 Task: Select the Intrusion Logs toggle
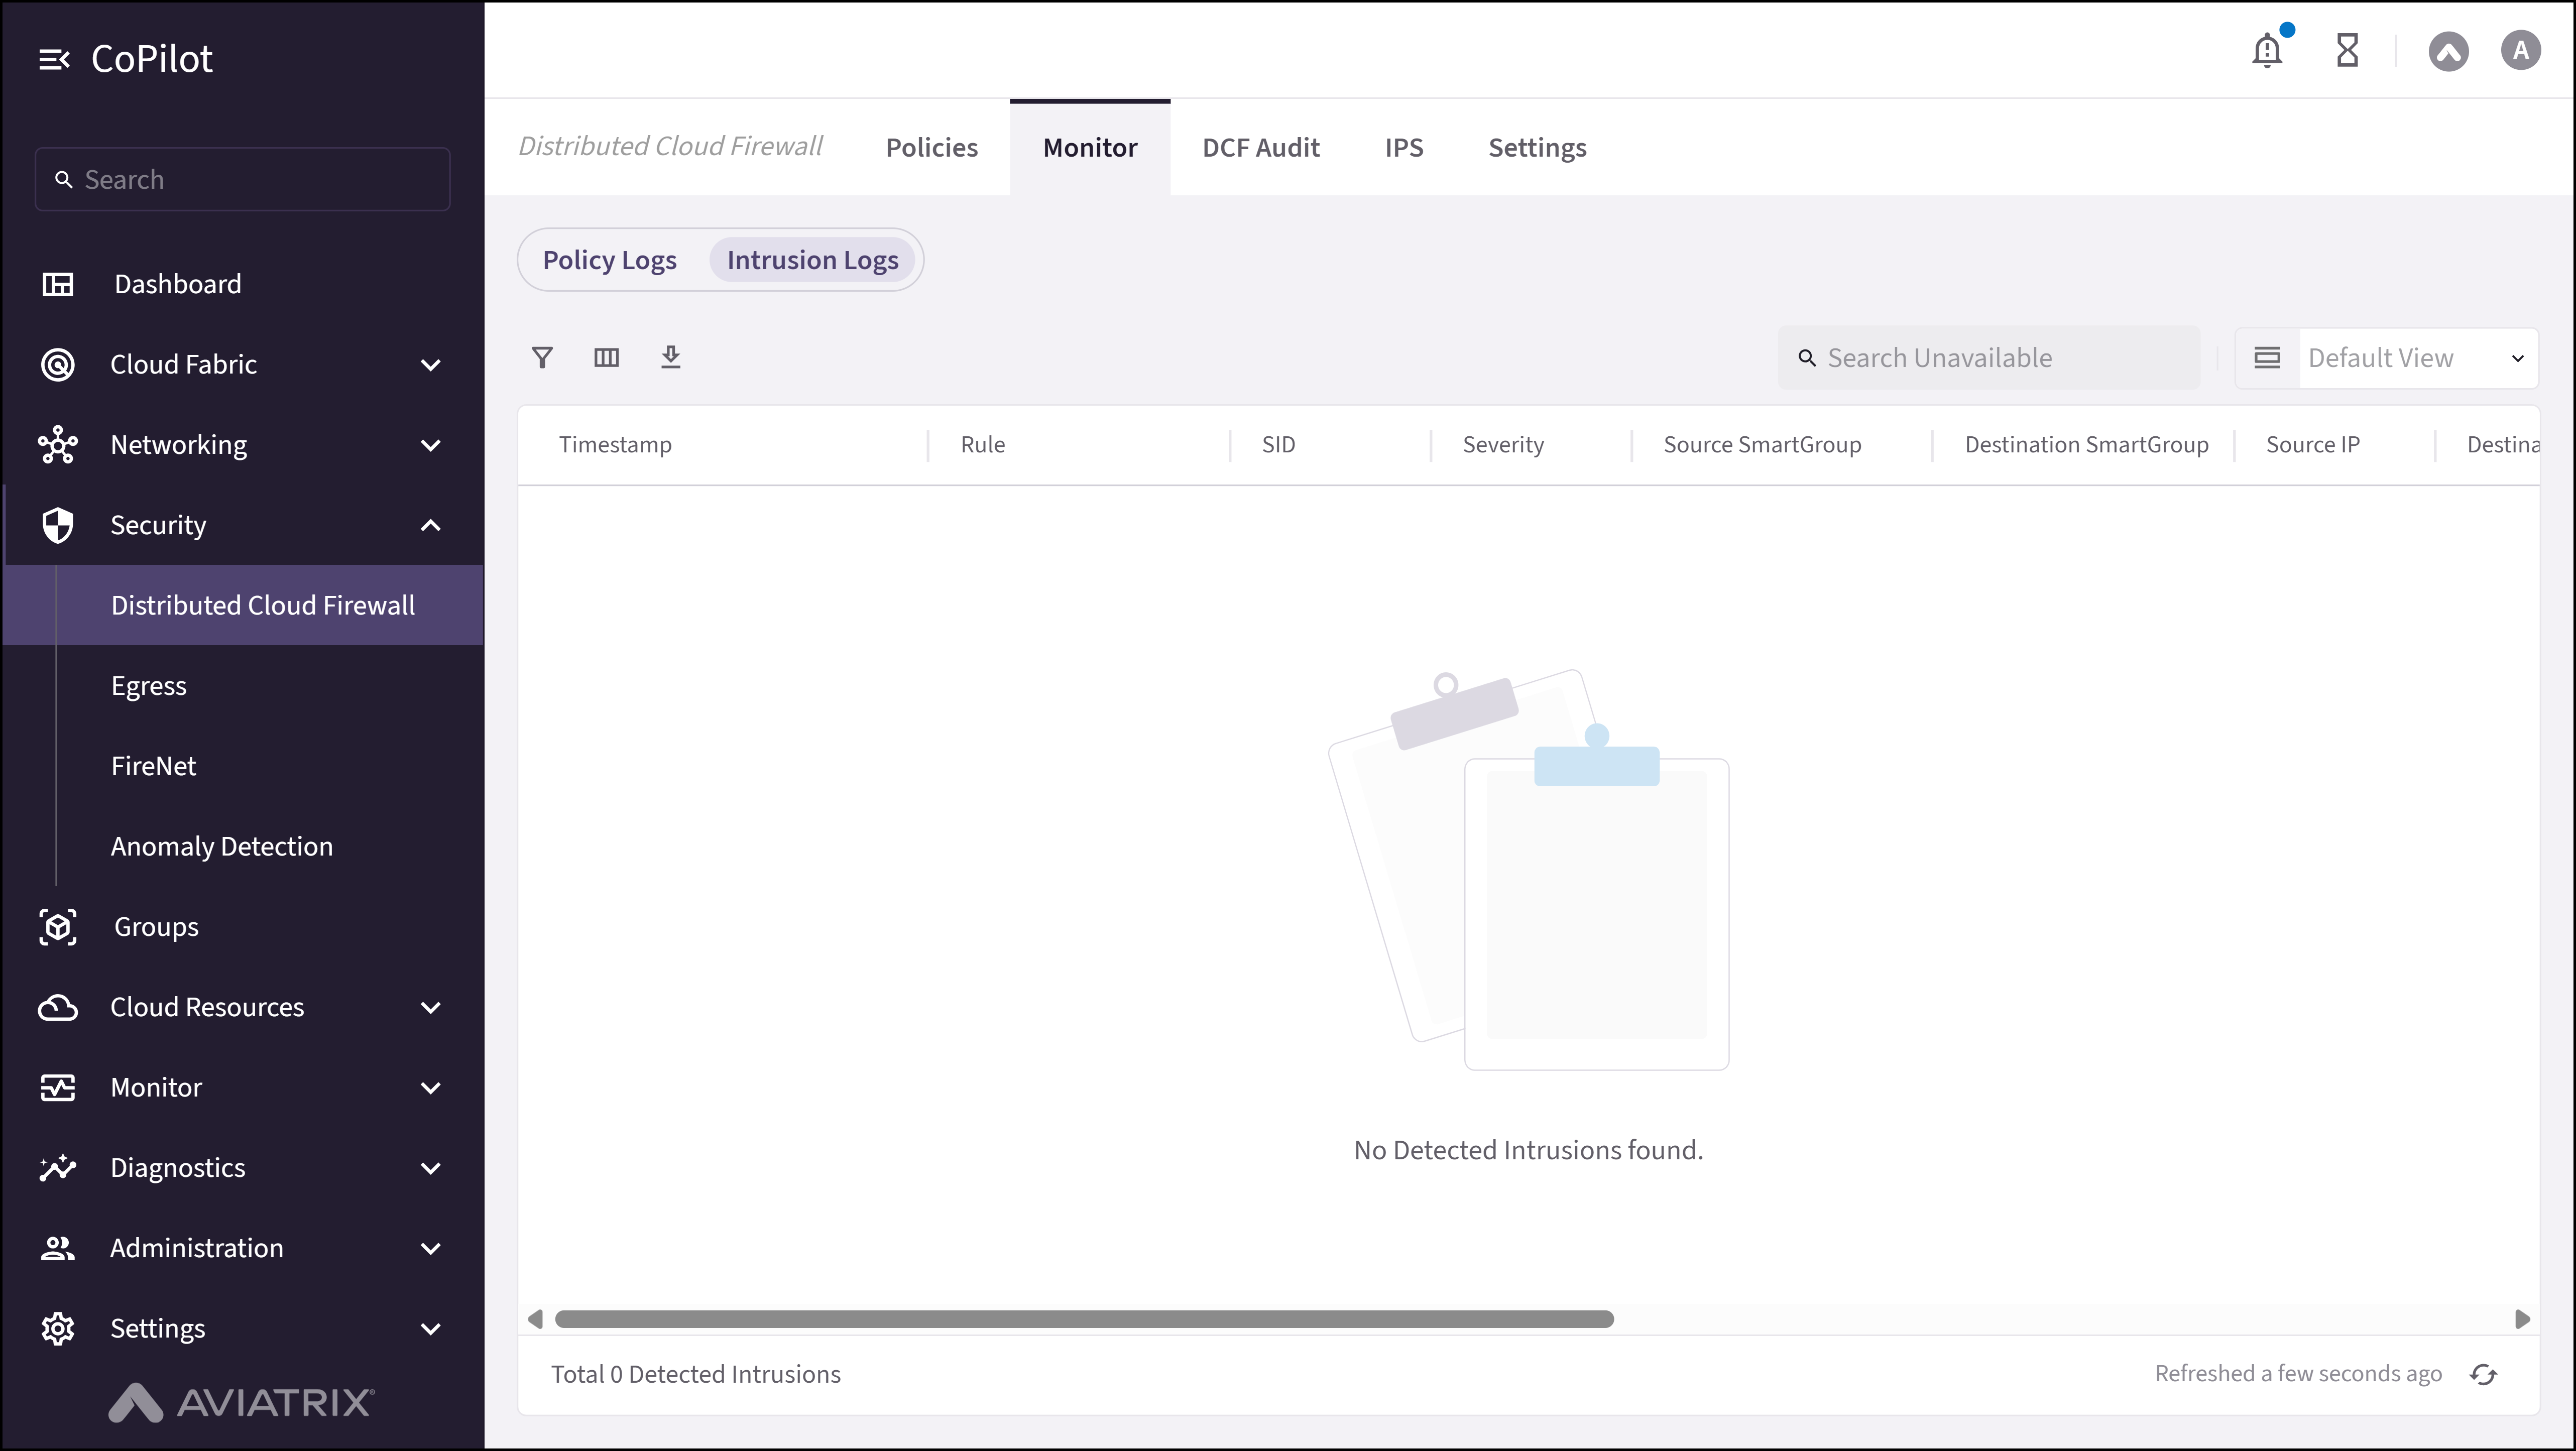coord(812,259)
